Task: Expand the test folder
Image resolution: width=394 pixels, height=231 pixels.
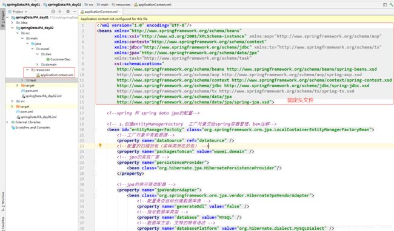Action: tap(22, 80)
